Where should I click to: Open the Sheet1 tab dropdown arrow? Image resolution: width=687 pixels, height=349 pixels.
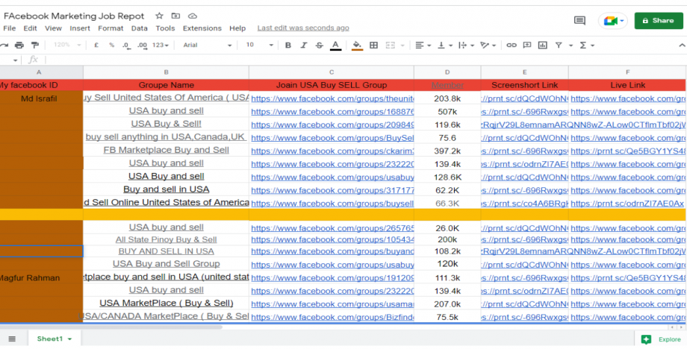tap(69, 339)
